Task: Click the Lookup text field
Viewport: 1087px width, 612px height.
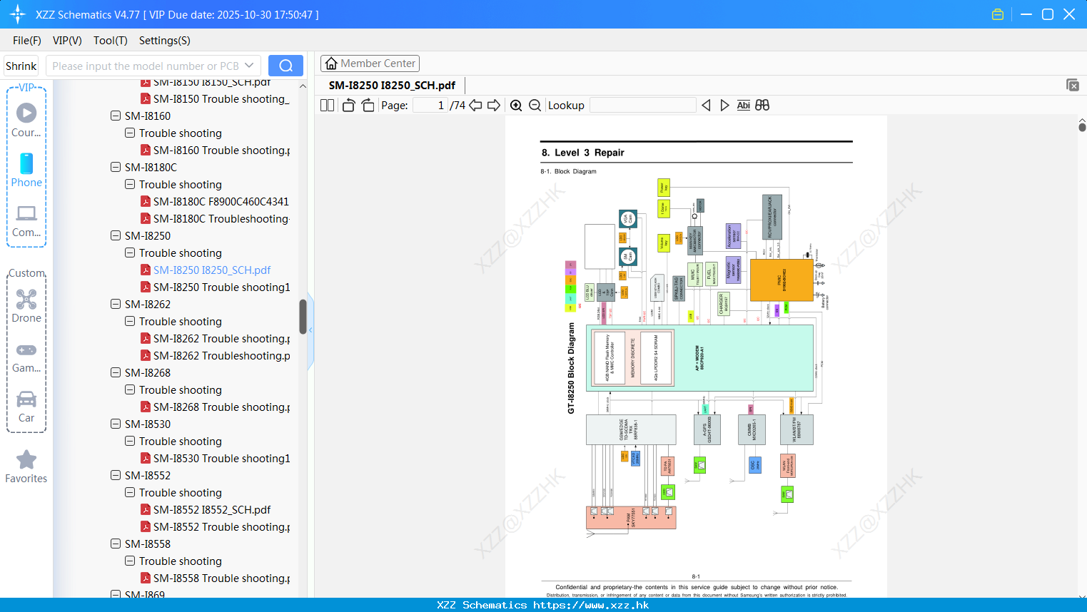Action: pos(643,106)
